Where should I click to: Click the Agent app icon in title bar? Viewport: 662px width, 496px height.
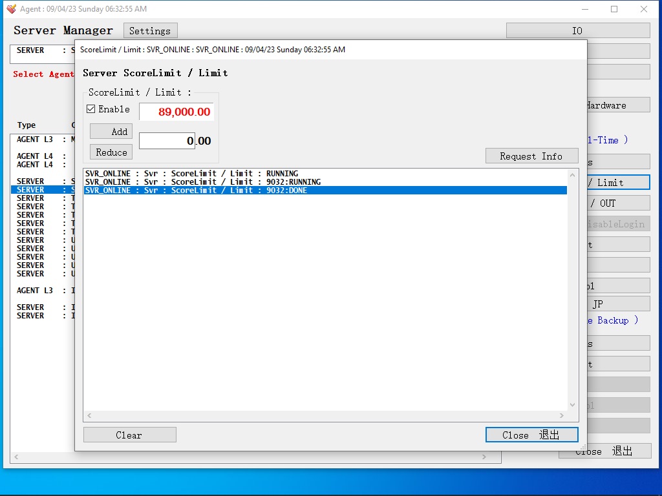[x=11, y=9]
